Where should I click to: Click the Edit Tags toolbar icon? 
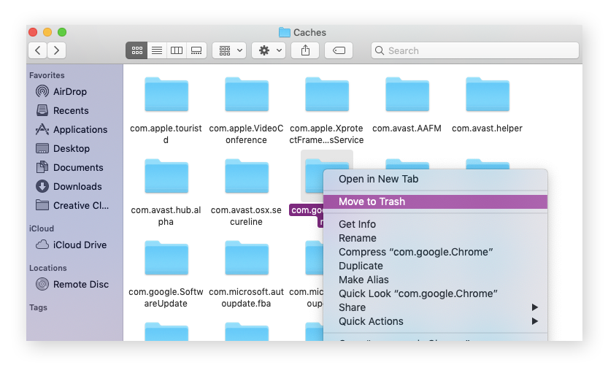pyautogui.click(x=339, y=50)
